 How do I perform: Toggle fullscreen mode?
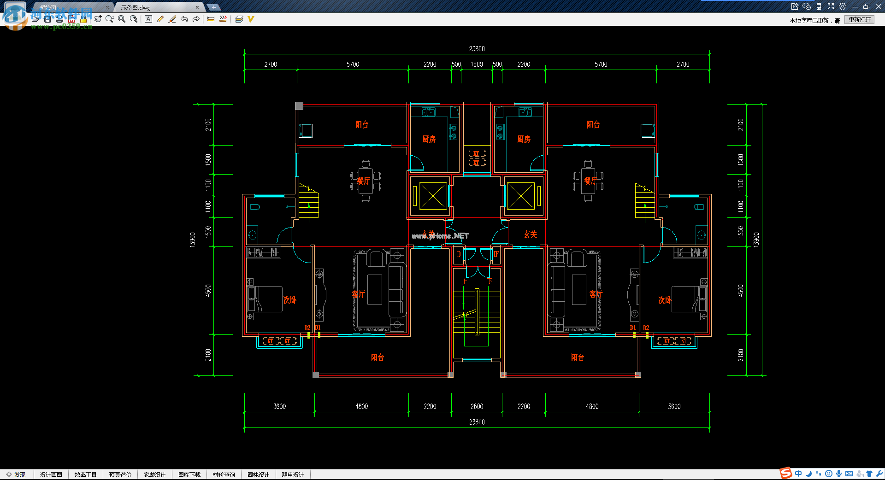point(831,6)
